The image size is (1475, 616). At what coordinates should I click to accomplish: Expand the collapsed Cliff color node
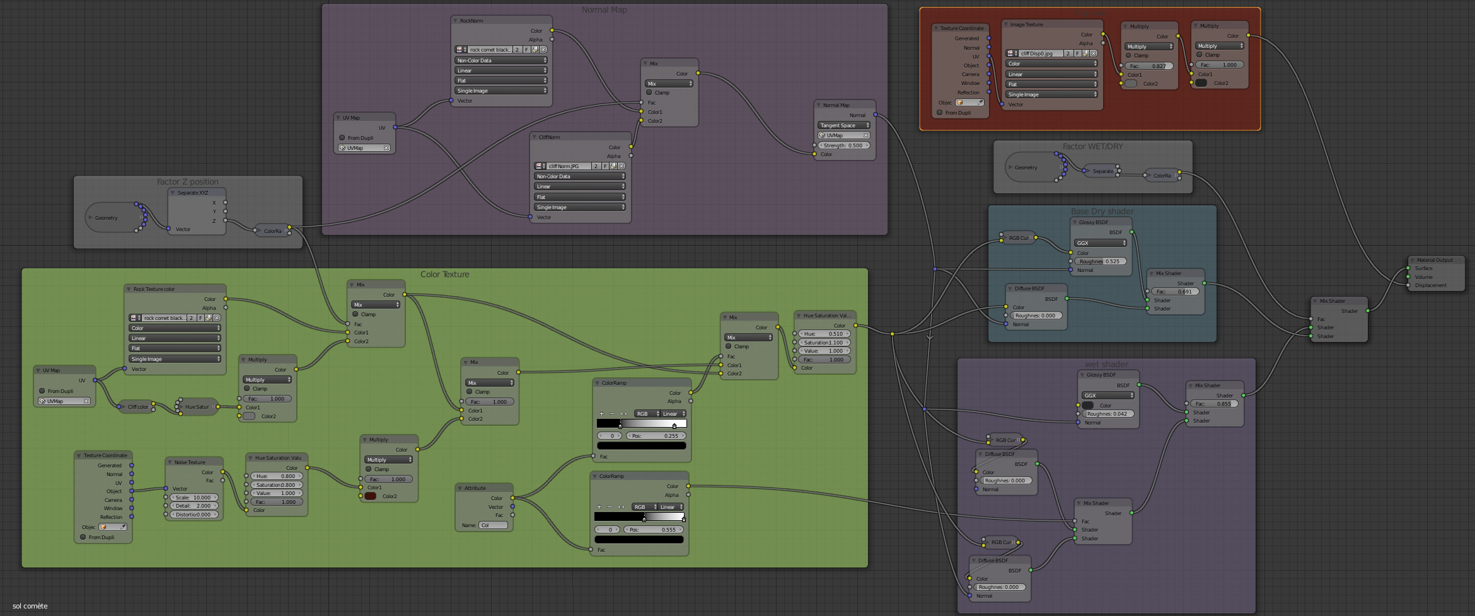(x=123, y=407)
